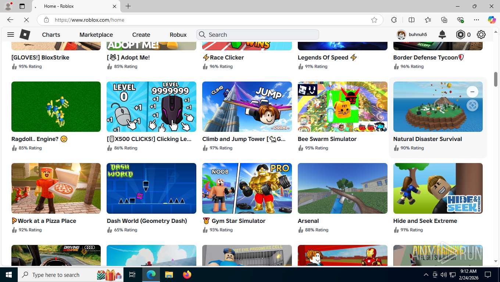This screenshot has width=500, height=282.
Task: Open the Edge favorites list
Action: coord(428,20)
